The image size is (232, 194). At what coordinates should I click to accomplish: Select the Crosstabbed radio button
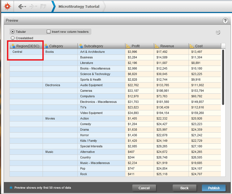(x=13, y=38)
